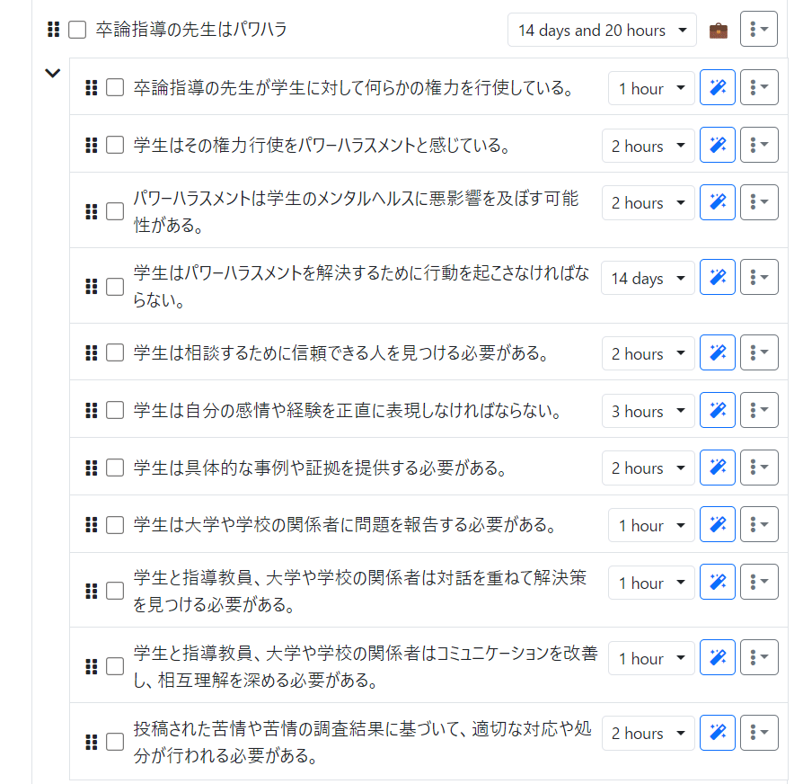Check the parent task 卒論指導の先生はパワハラ checkbox

[77, 30]
